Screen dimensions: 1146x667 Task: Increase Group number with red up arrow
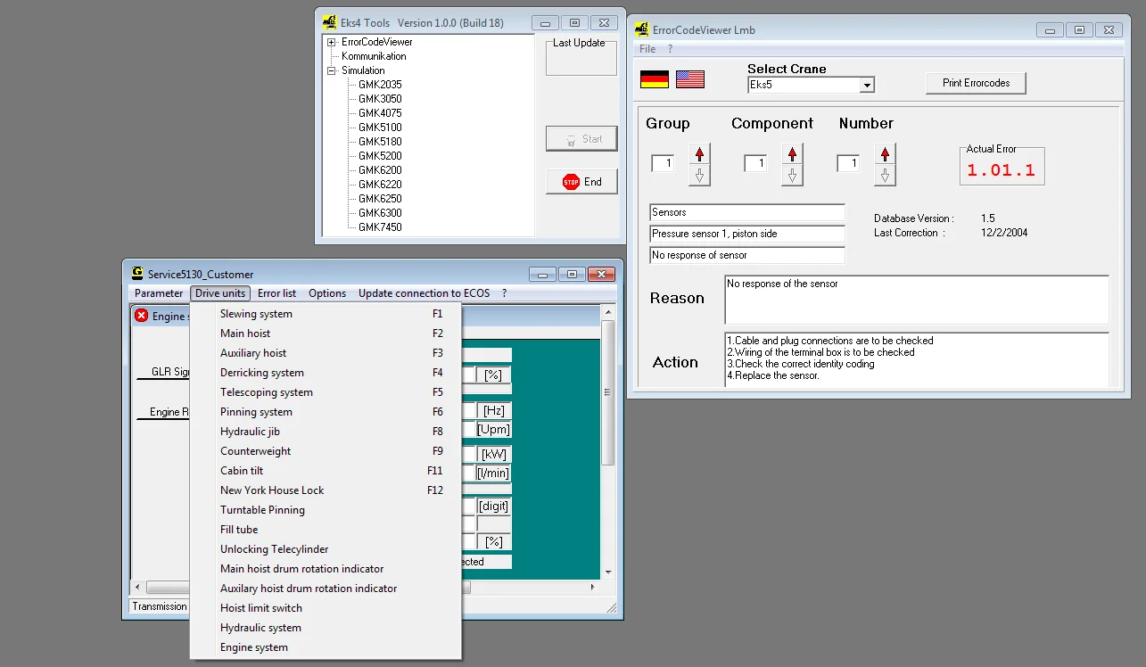699,154
